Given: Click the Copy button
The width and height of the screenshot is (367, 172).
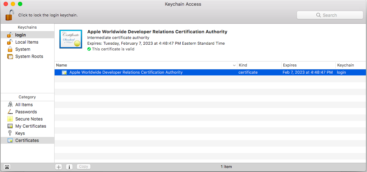Looking at the screenshot, I should click(84, 166).
